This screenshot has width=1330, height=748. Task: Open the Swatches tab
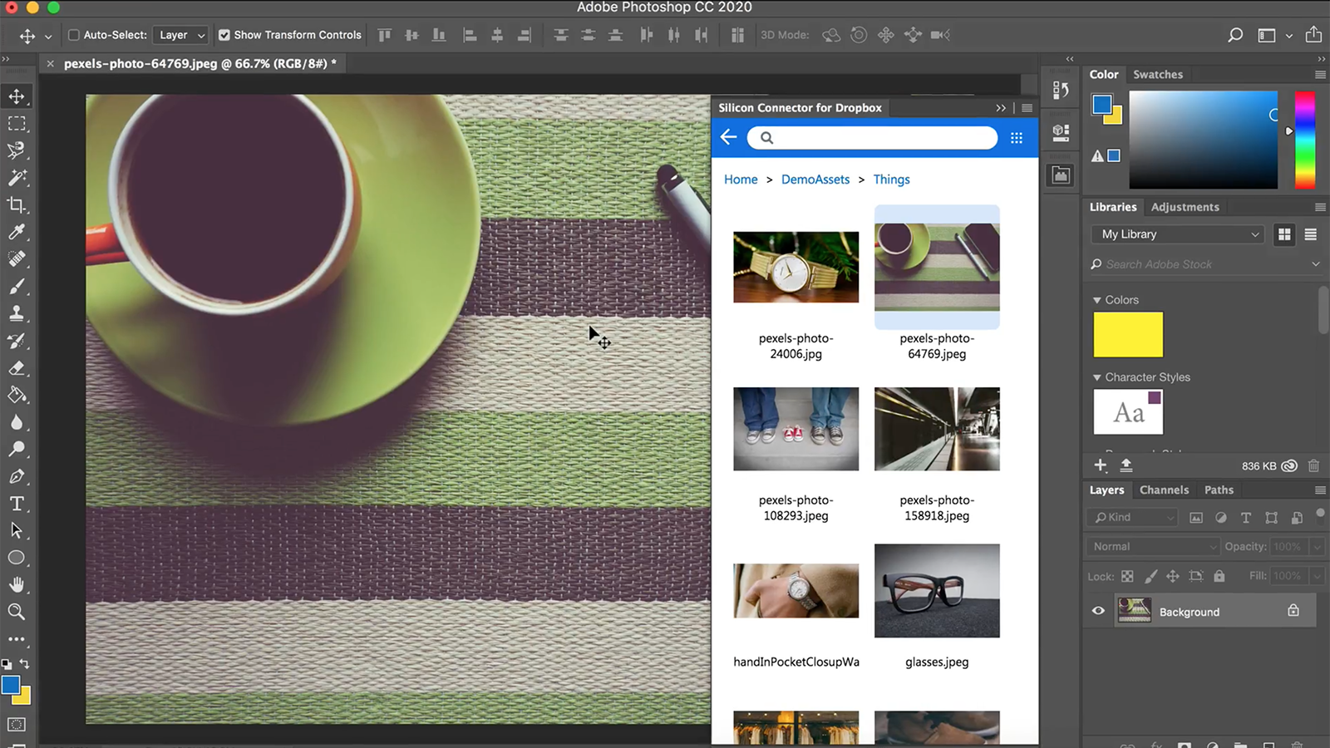(1157, 75)
